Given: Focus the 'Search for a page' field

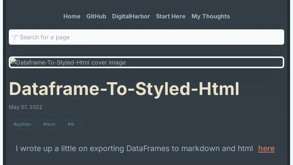Looking at the screenshot, I should point(146,37).
